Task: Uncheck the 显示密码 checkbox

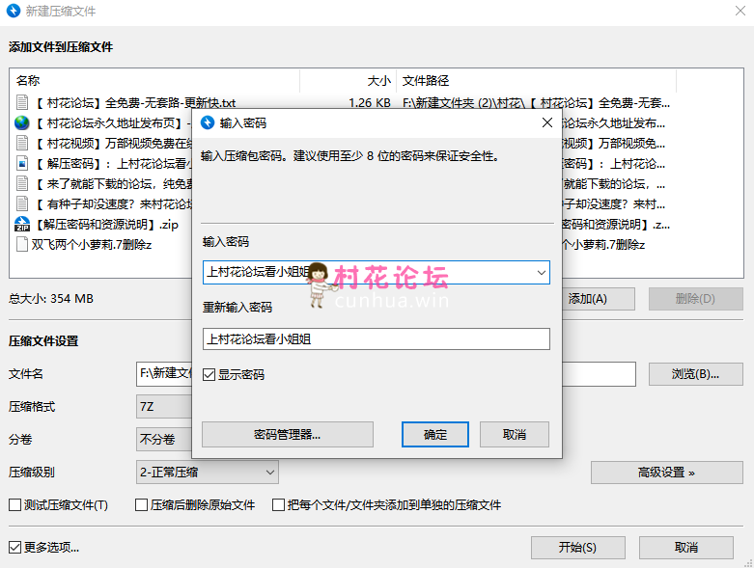Action: click(x=209, y=374)
